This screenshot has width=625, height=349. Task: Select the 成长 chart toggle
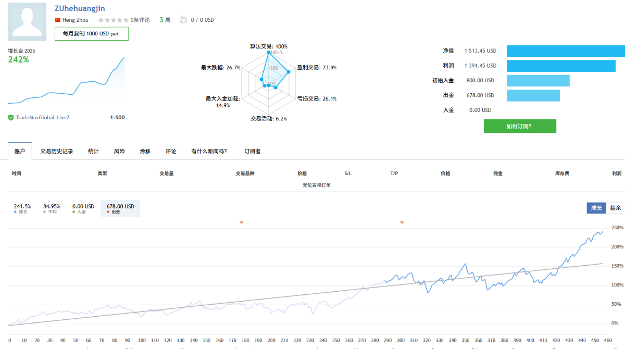click(596, 208)
